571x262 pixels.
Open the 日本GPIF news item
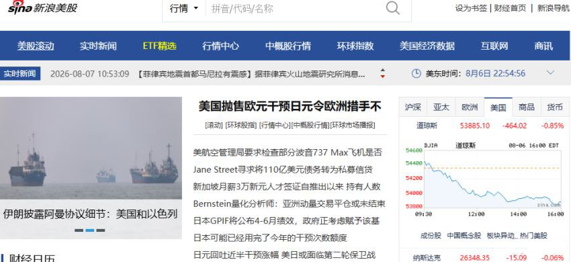pos(287,221)
